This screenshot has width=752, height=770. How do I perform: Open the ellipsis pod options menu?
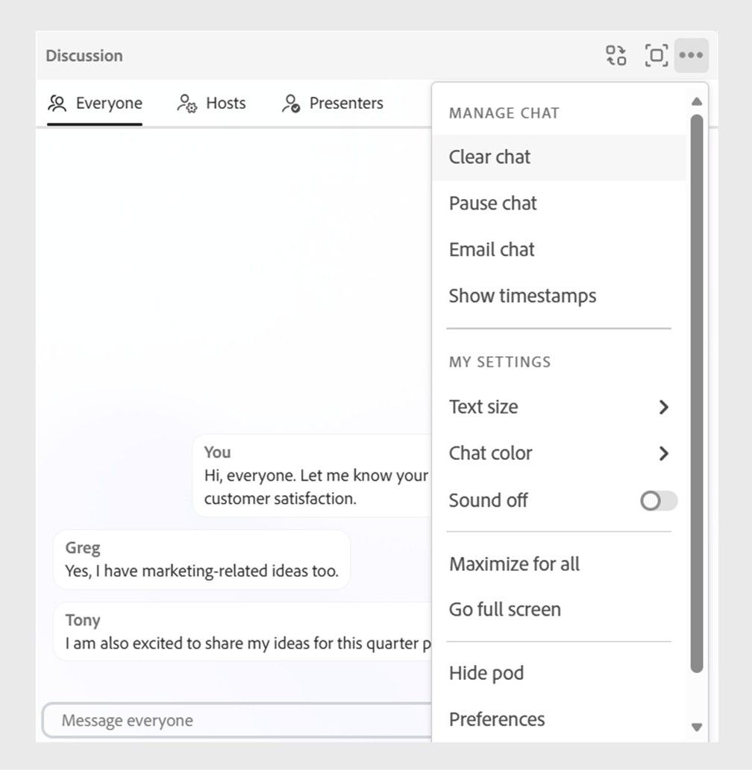pos(691,54)
